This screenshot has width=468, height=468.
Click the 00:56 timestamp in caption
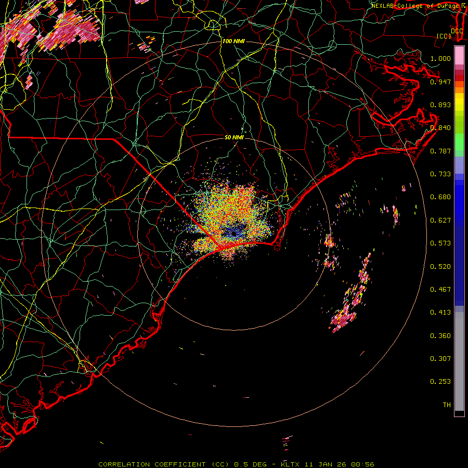coord(362,464)
